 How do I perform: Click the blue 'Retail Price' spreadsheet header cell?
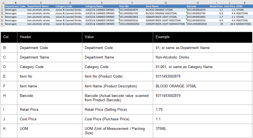216,6
